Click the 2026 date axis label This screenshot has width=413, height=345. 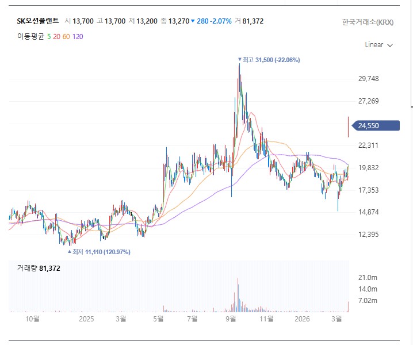point(302,319)
